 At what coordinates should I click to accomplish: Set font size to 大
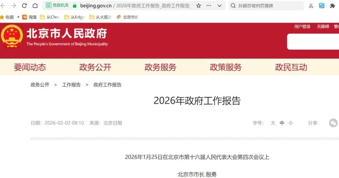(273, 123)
